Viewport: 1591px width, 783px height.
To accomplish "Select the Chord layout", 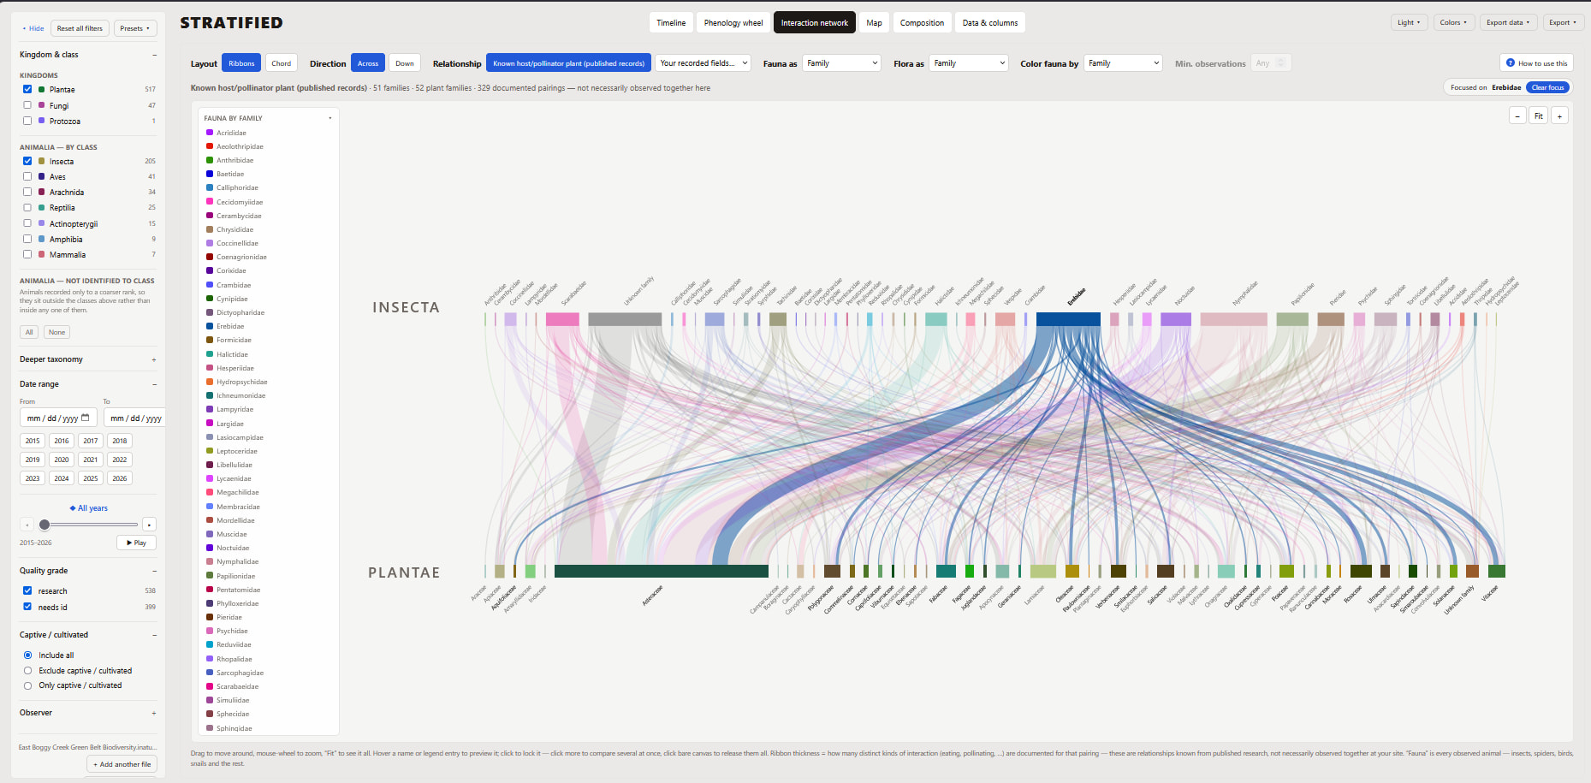I will pos(282,63).
